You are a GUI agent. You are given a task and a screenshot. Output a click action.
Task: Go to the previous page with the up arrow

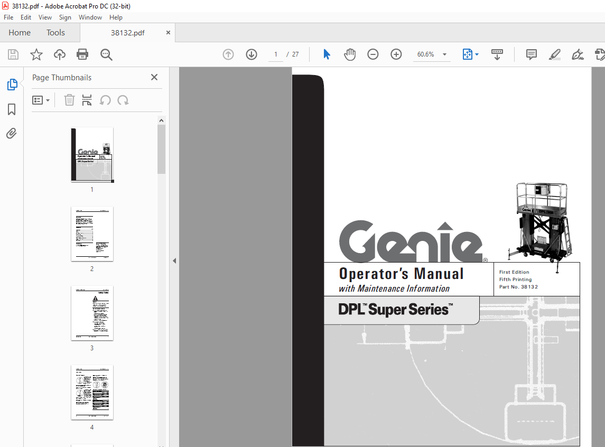(x=228, y=54)
